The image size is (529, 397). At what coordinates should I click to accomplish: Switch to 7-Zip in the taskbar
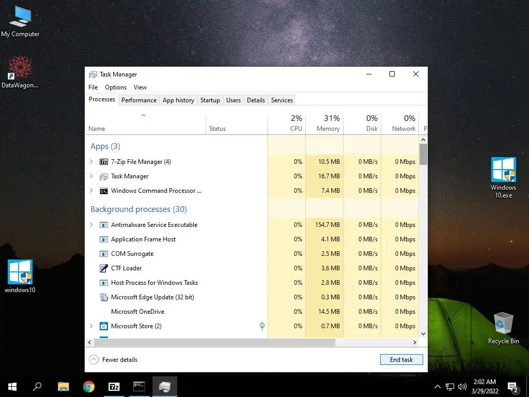pyautogui.click(x=114, y=387)
